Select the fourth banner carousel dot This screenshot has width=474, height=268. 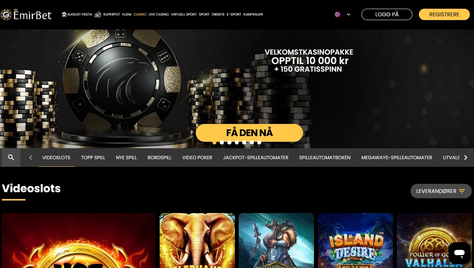(237, 143)
